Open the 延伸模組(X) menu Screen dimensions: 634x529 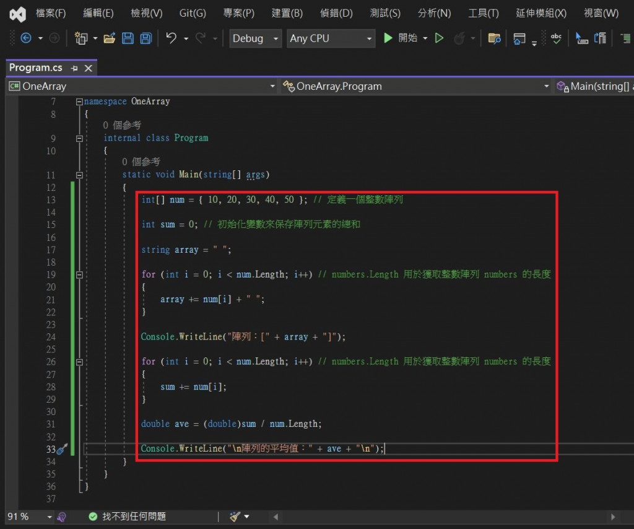(541, 14)
